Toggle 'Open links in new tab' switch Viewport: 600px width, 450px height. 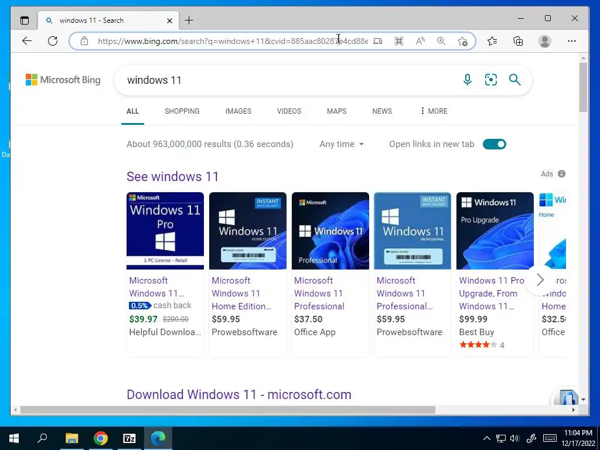494,144
